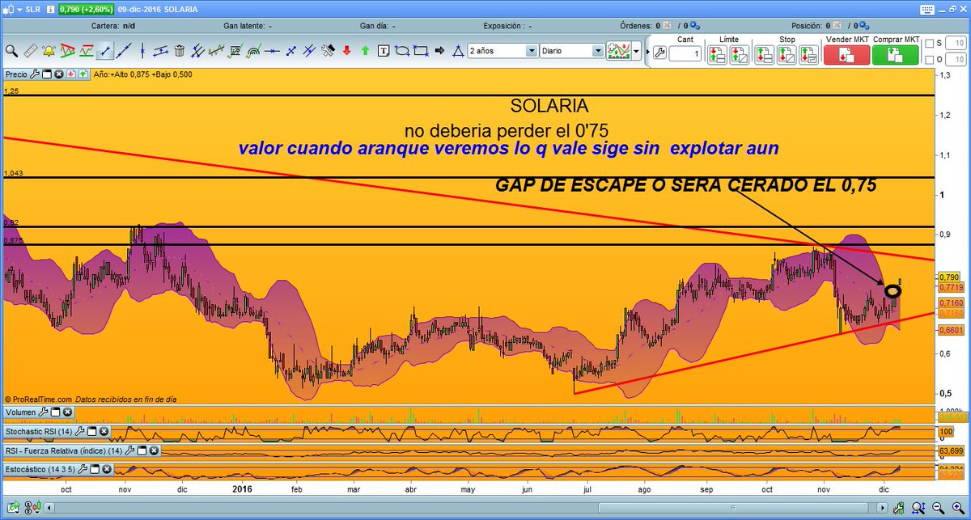
Task: Tick the O checkbox
Action: point(929,60)
